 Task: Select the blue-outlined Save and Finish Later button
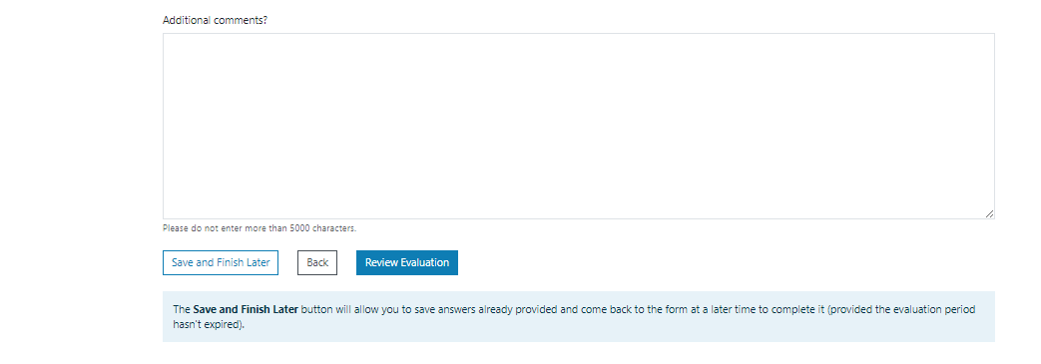tap(221, 262)
